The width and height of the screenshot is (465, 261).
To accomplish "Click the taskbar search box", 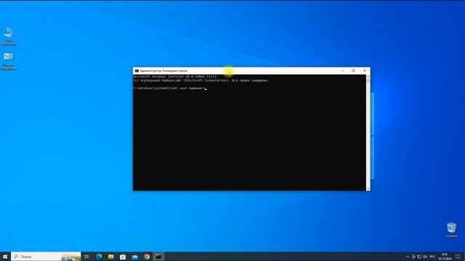I will (x=46, y=257).
